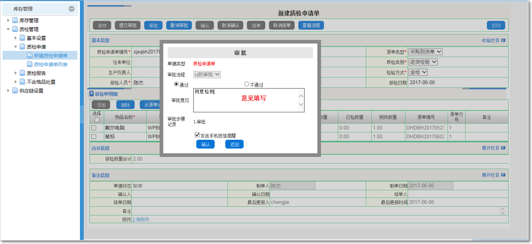Viewport: 532px width, 244px height.
Task: Check the row checkbox for 戴尔电脑
Action: click(94, 127)
